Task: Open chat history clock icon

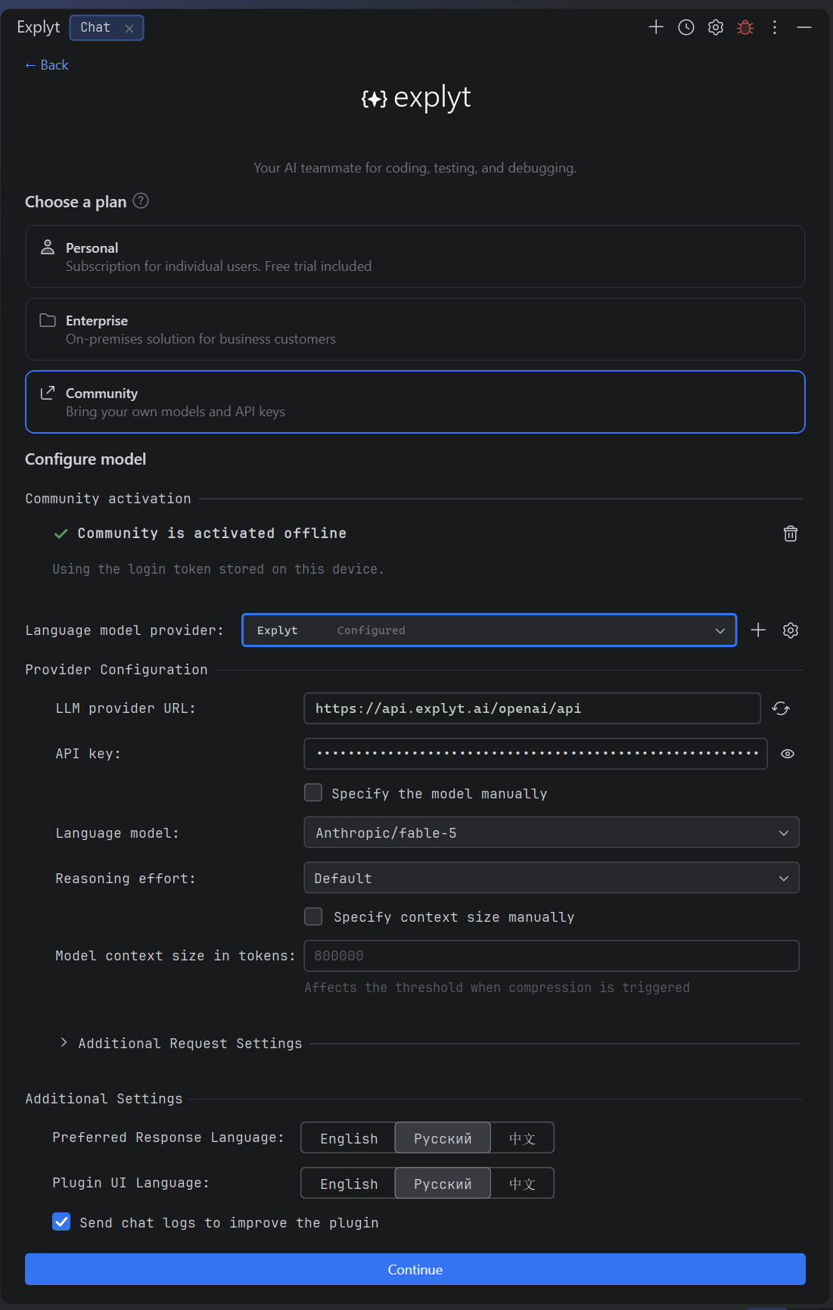Action: 686,27
